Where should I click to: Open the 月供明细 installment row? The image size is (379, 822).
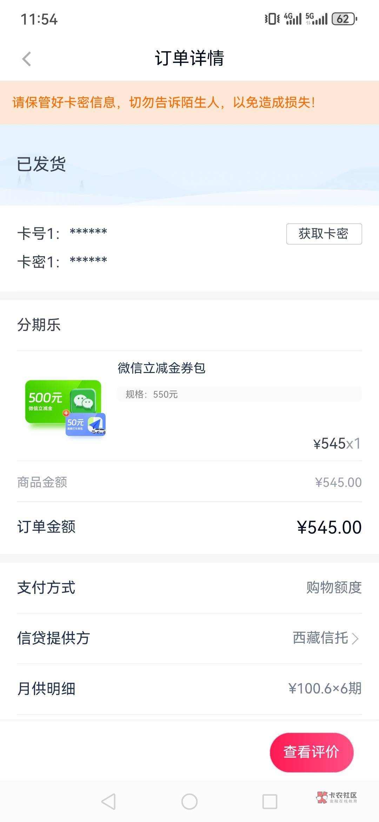pyautogui.click(x=189, y=689)
